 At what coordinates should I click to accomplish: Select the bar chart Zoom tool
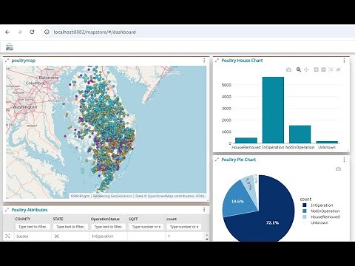click(x=299, y=69)
